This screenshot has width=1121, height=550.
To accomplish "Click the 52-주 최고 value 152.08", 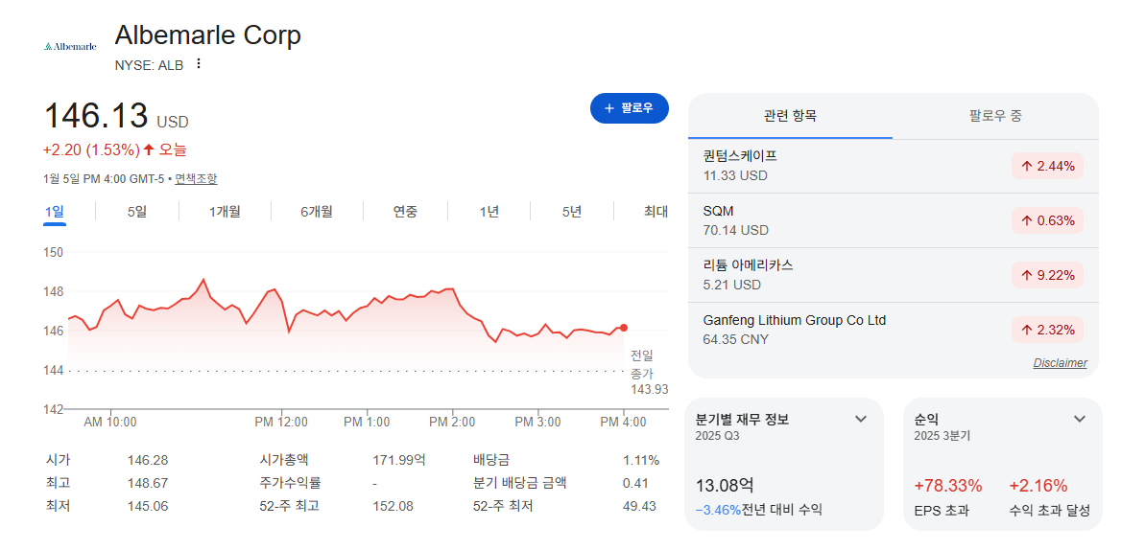I will pos(394,506).
